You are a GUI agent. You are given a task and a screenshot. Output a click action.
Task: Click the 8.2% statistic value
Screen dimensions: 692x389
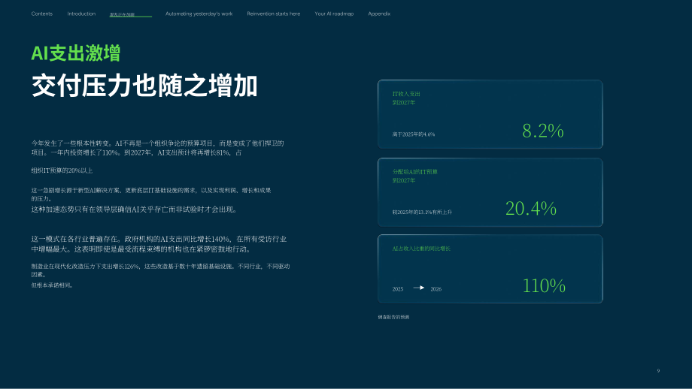point(543,131)
